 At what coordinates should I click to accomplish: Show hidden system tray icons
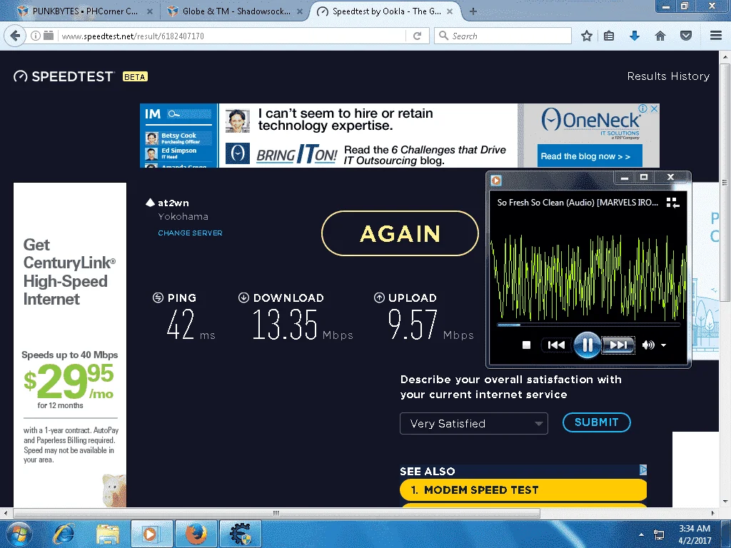click(642, 535)
